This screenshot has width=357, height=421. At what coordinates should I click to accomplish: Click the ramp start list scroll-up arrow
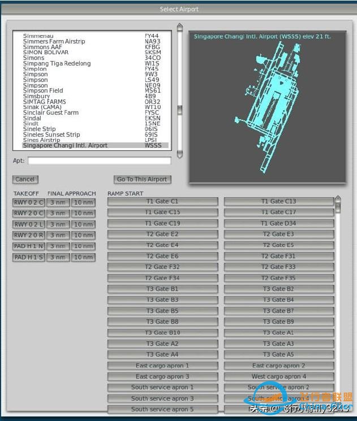click(338, 199)
